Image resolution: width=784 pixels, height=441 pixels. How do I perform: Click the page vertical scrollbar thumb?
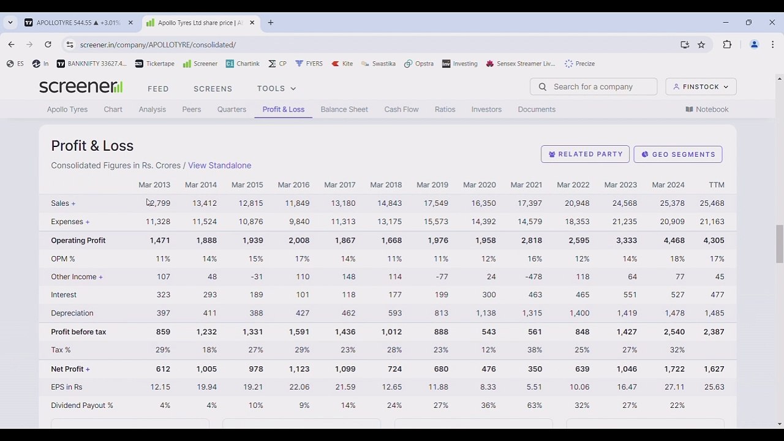click(779, 244)
